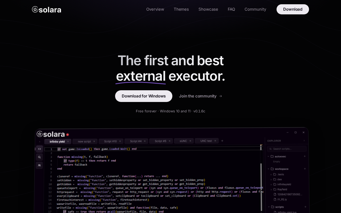The height and width of the screenshot is (213, 341).
Task: Close the Script #4 tab
Action: tap(145, 141)
